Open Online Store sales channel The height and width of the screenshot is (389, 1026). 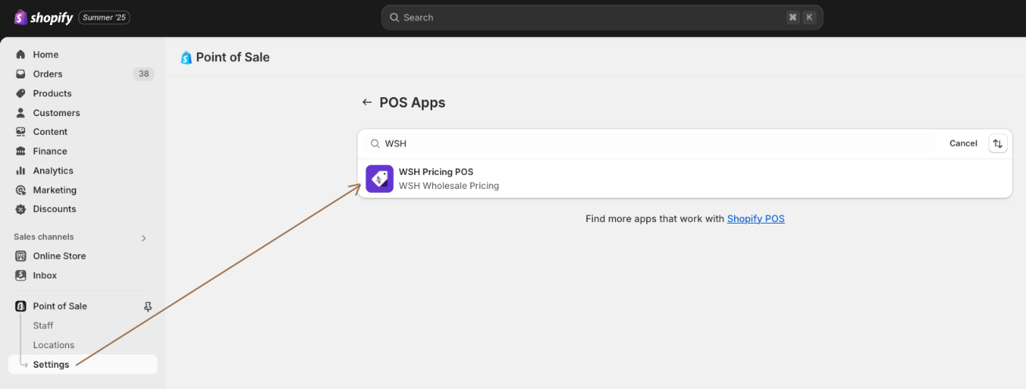[59, 256]
